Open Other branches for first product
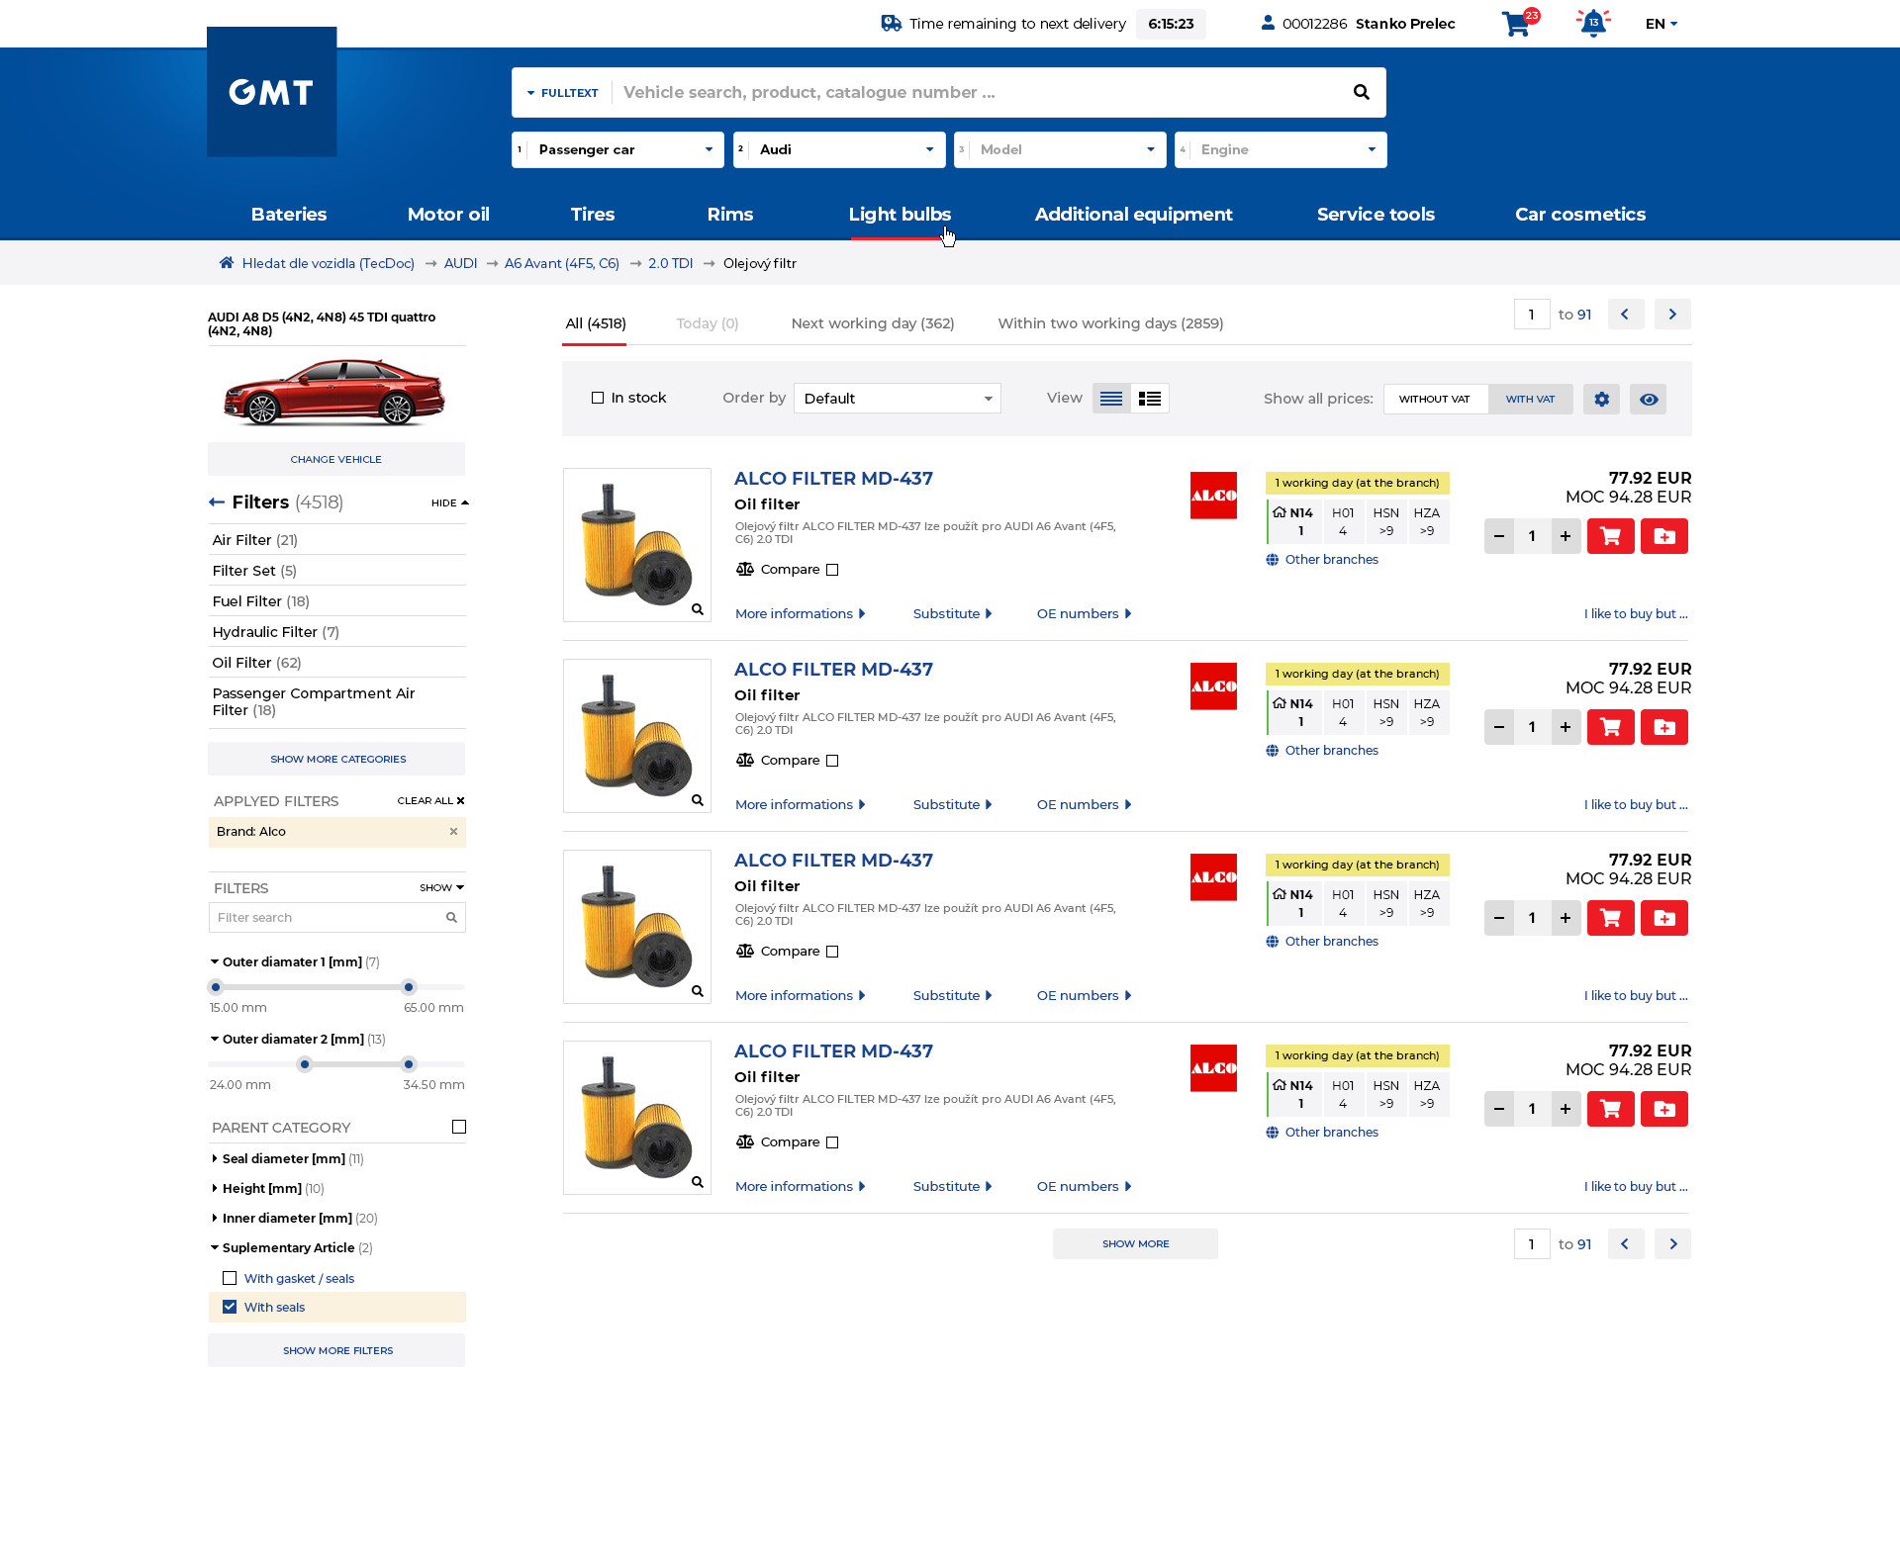 (x=1322, y=560)
